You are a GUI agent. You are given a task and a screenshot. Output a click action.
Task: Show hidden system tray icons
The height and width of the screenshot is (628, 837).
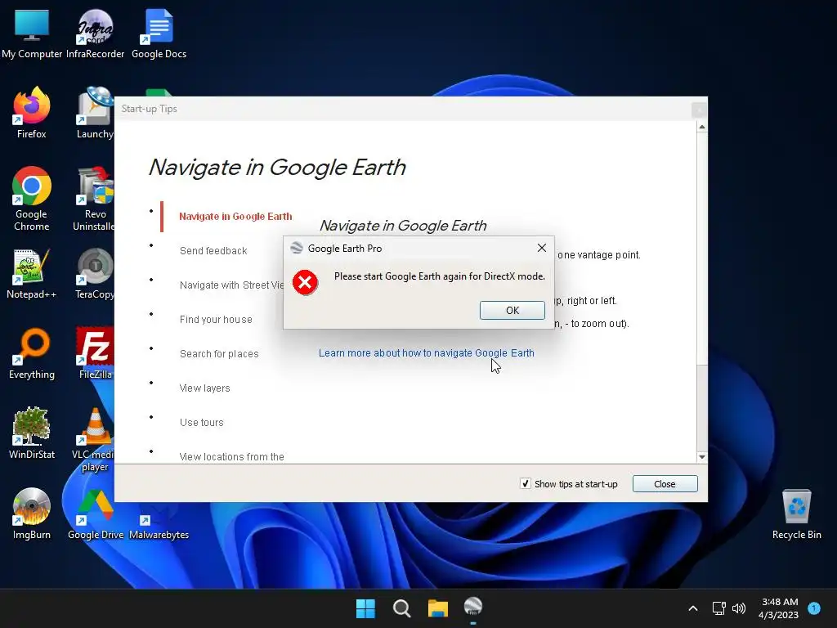point(693,608)
